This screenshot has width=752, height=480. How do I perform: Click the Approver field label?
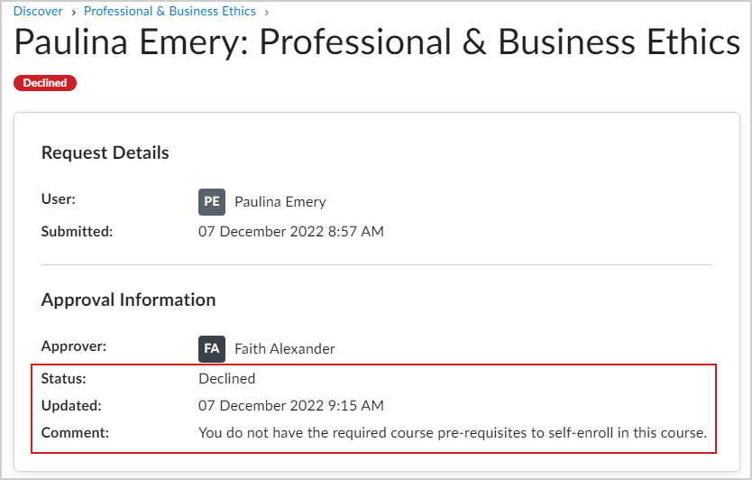click(x=73, y=346)
